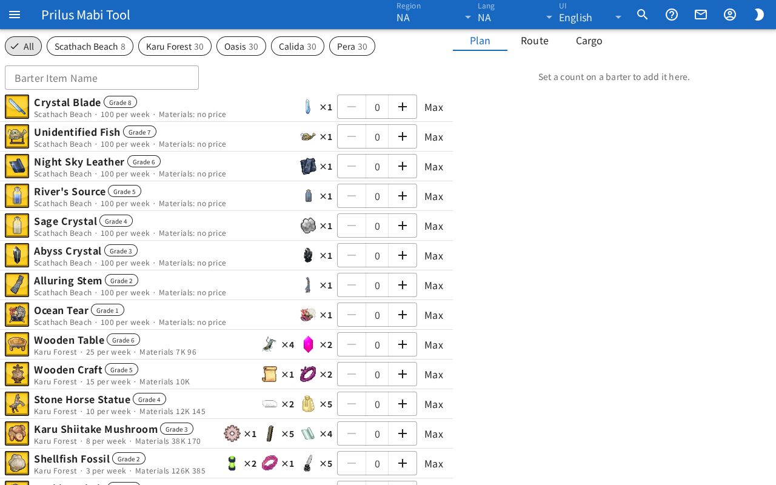Image resolution: width=776 pixels, height=485 pixels.
Task: Switch to the Cargo tab
Action: click(589, 41)
